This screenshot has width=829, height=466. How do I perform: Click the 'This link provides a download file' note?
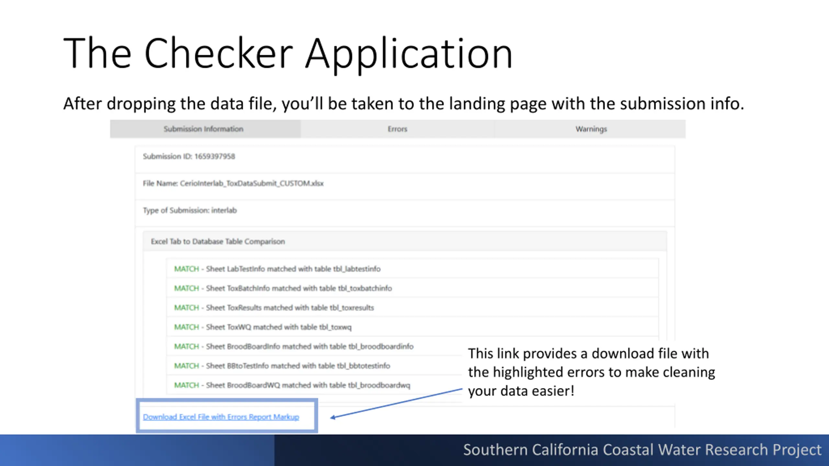pos(591,372)
